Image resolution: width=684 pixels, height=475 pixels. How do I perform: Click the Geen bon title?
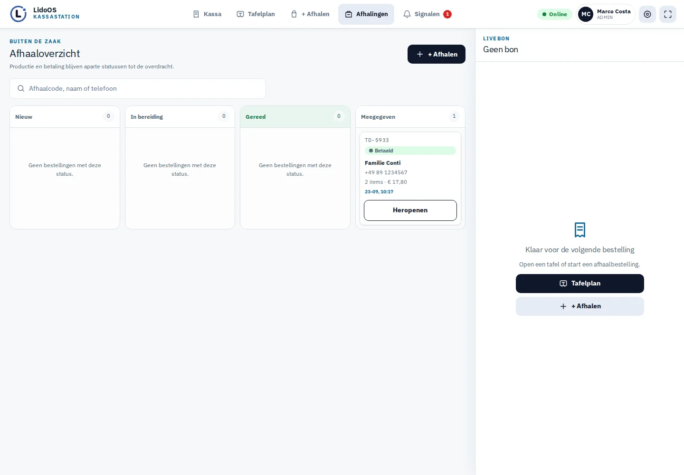coord(501,49)
